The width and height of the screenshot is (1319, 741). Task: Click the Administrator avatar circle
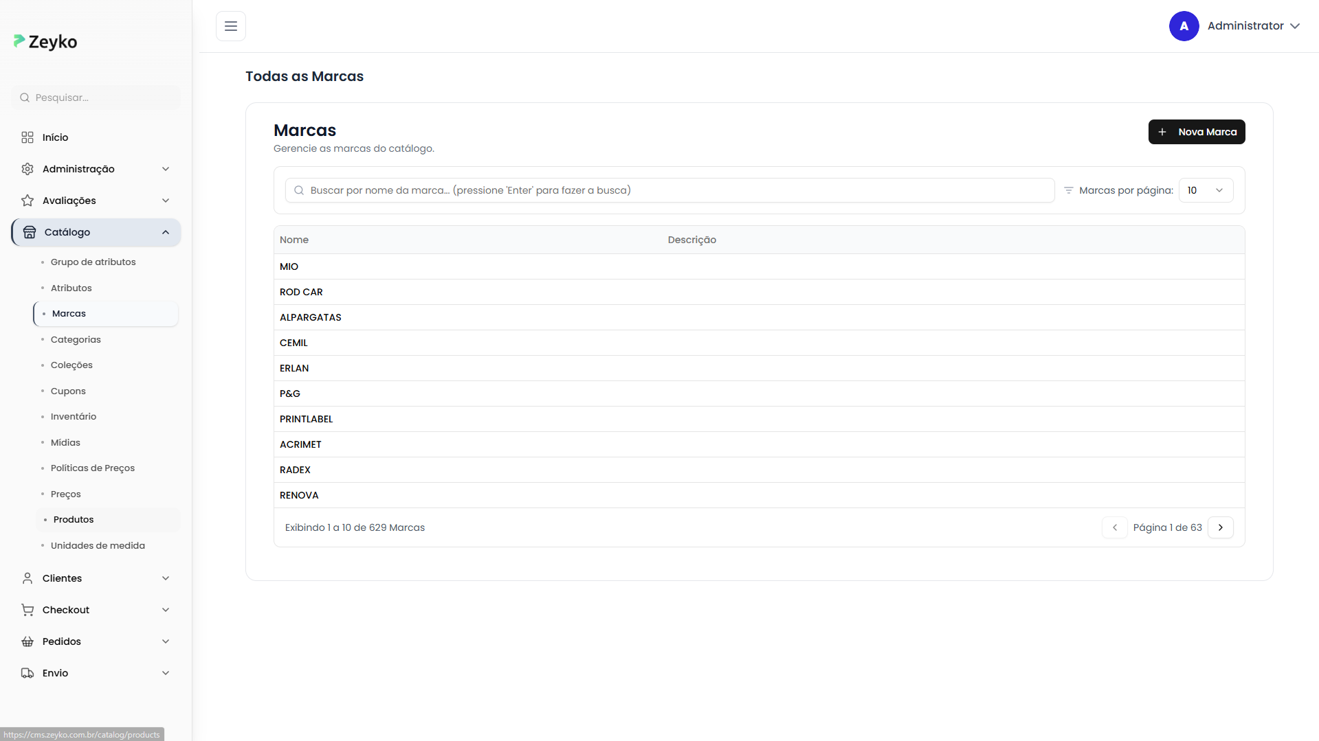tap(1184, 26)
